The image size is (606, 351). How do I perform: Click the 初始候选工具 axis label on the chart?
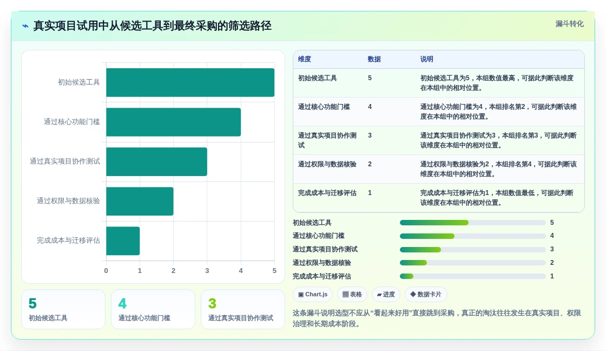click(x=79, y=82)
